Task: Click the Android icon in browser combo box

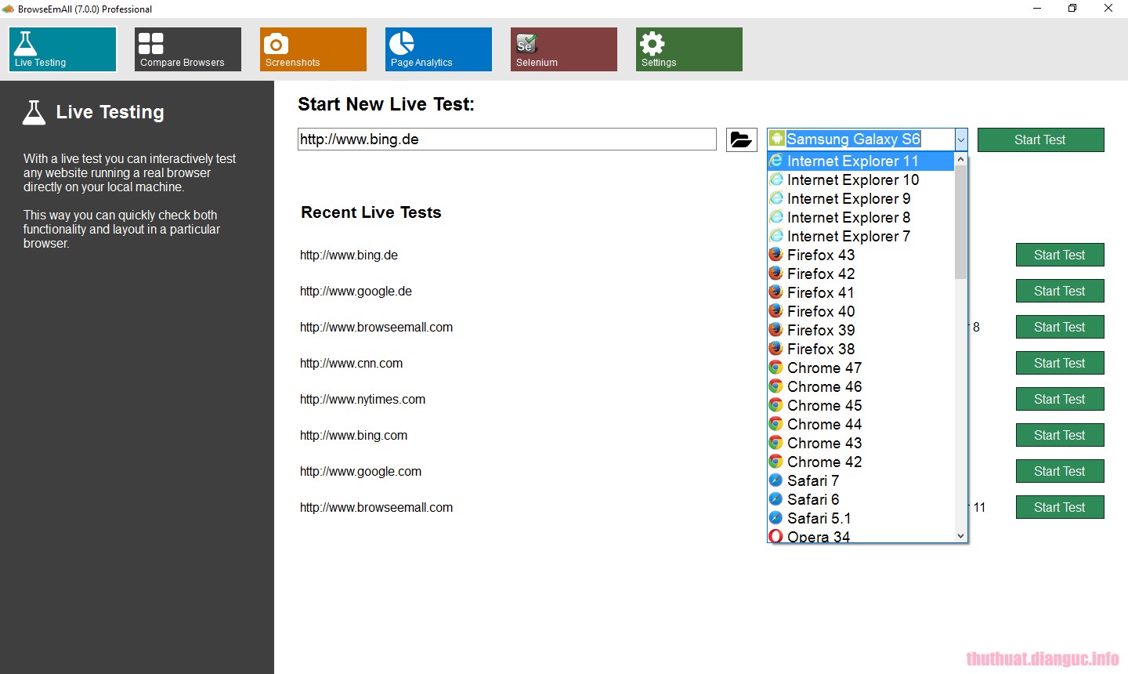Action: click(776, 139)
